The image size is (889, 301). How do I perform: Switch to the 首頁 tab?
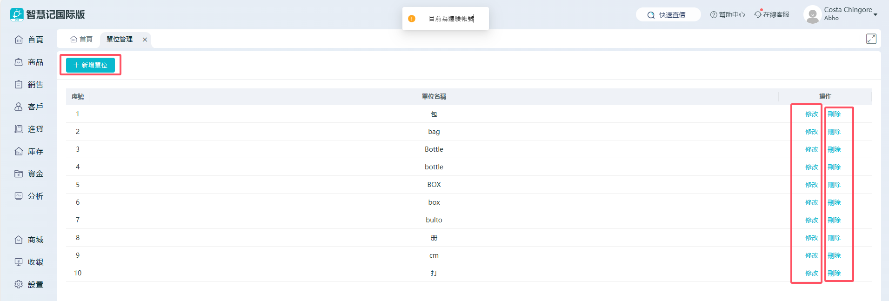(81, 40)
